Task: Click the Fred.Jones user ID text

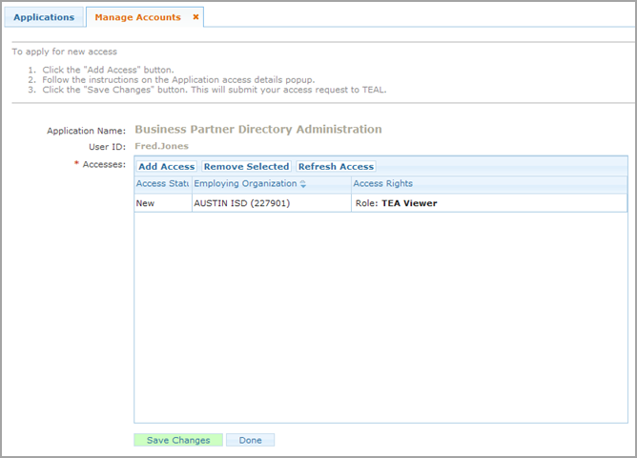Action: 162,146
